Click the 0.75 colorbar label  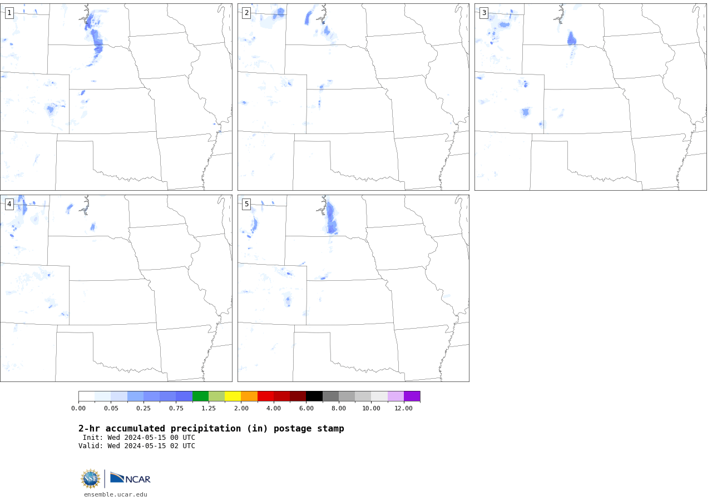tap(176, 409)
